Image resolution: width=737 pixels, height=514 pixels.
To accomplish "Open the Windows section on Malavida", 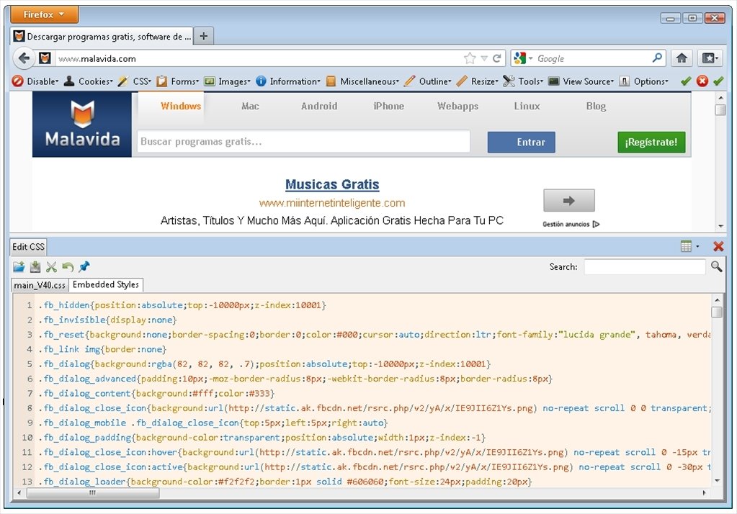I will tap(181, 106).
